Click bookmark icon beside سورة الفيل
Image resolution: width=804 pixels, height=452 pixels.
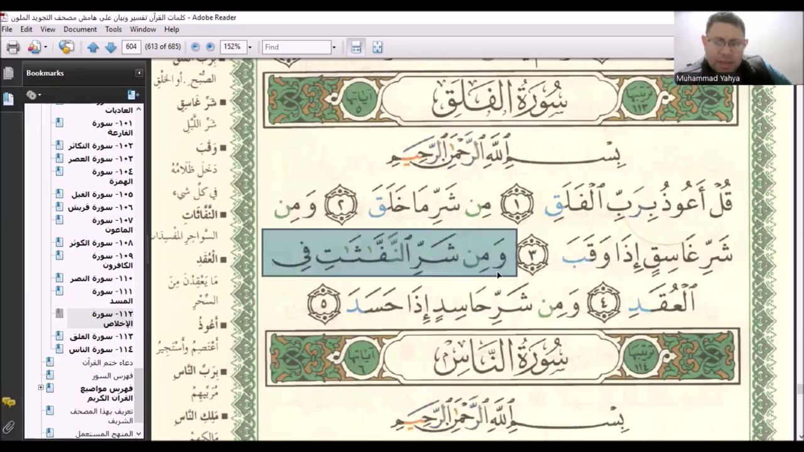[59, 195]
